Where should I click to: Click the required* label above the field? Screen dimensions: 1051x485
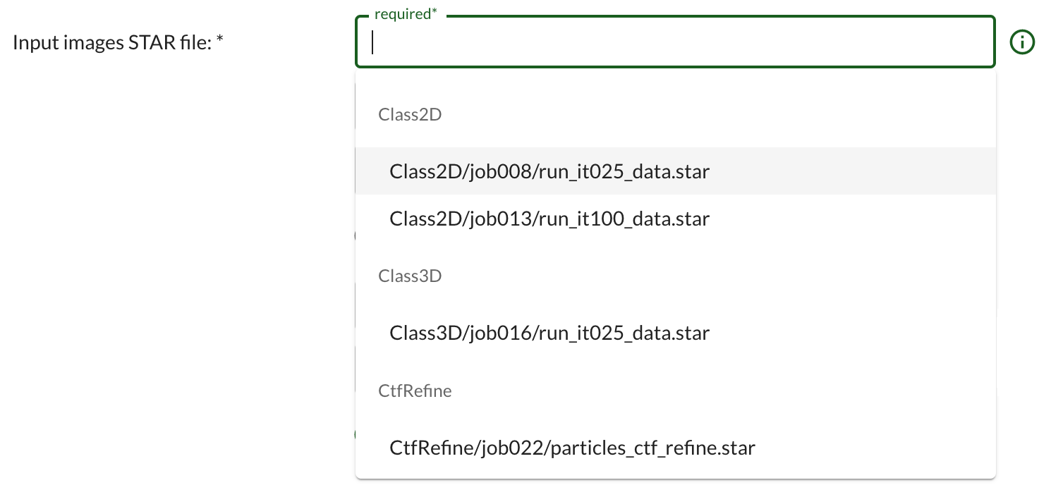point(403,13)
